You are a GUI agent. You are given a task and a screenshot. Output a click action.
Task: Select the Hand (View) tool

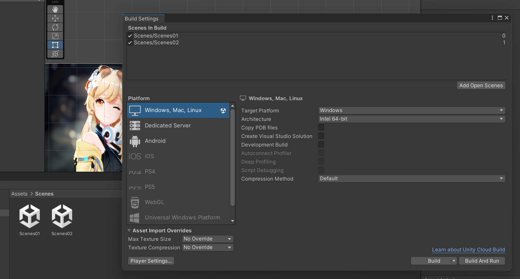(55, 10)
